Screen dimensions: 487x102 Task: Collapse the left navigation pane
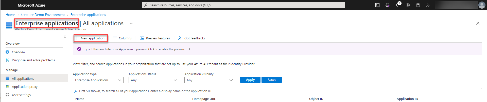65,37
